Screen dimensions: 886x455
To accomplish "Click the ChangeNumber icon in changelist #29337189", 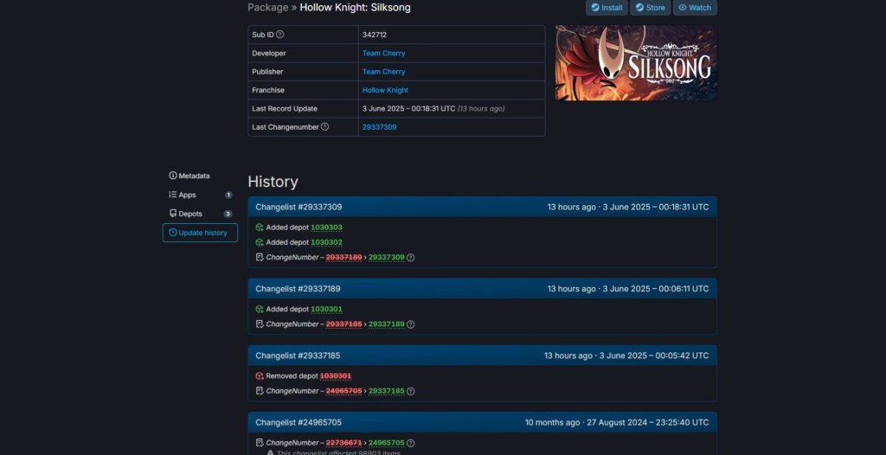I will pyautogui.click(x=260, y=324).
